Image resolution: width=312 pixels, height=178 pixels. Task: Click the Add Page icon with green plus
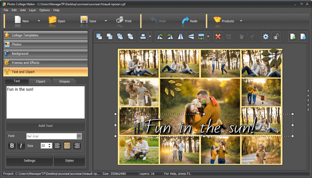[293, 37]
